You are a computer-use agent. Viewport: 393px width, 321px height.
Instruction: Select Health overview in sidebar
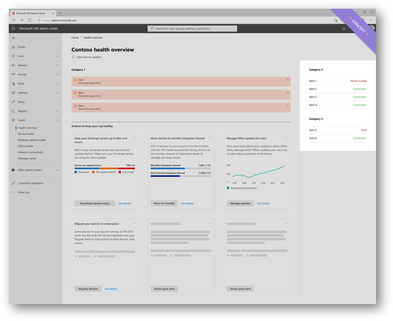[x=27, y=128]
